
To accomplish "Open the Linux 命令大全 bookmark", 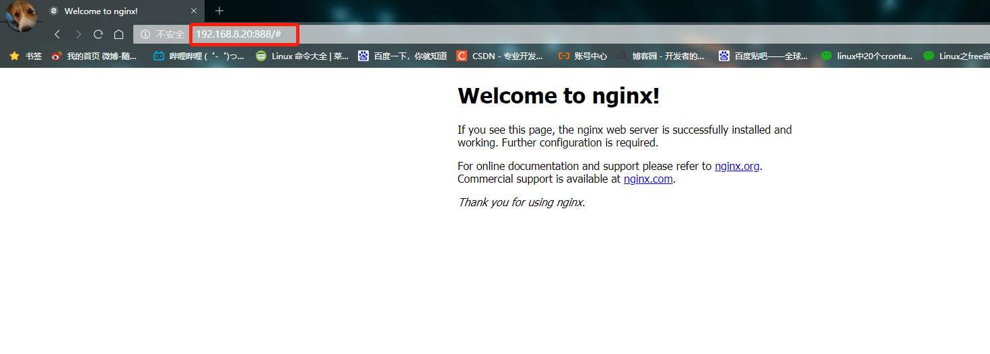I will 303,56.
